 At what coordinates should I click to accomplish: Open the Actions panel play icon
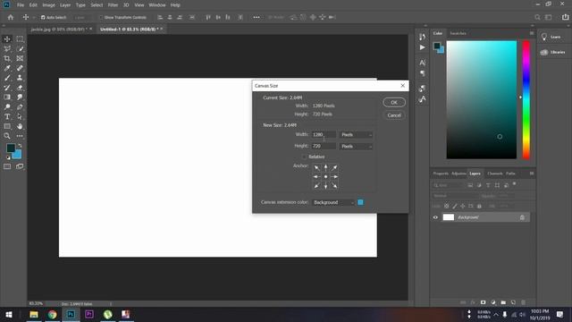(422, 47)
